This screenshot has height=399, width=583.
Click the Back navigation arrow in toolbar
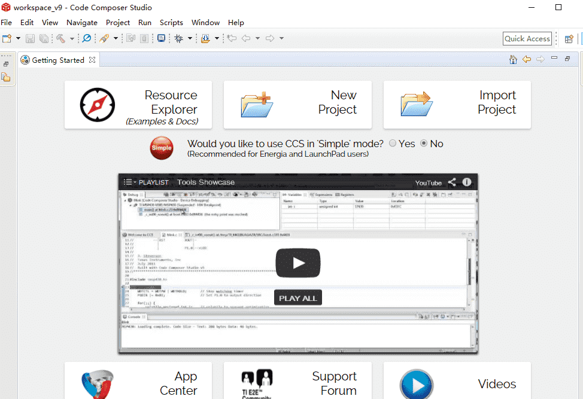click(x=246, y=38)
